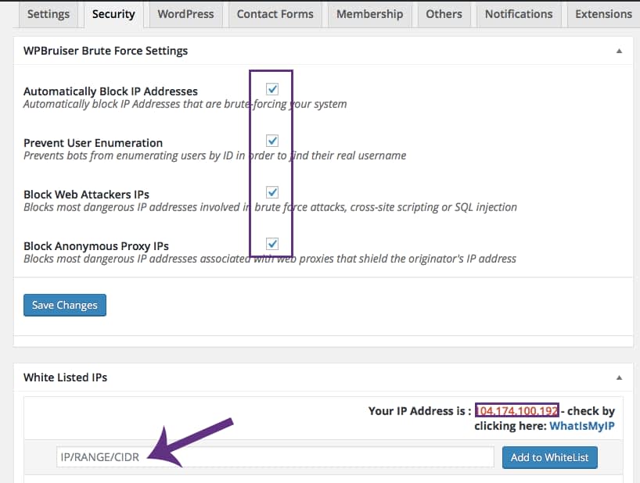This screenshot has height=483, width=640.
Task: Click the White Listed IPs panel title
Action: coord(65,377)
